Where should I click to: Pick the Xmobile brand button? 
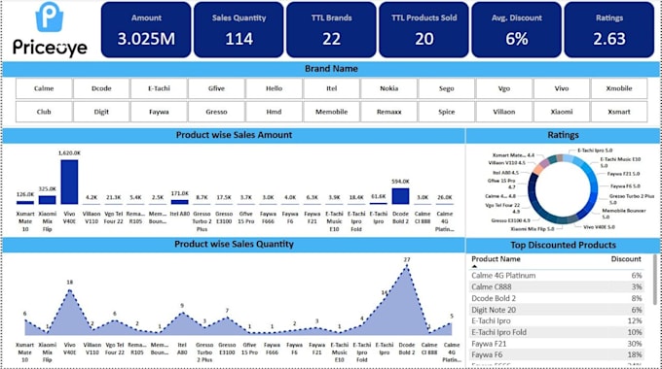(619, 88)
